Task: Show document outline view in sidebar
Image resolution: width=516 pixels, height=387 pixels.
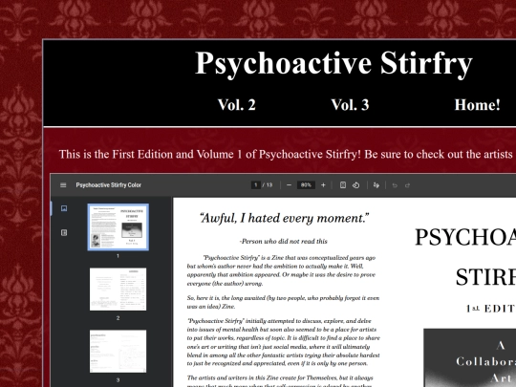Action: tap(64, 232)
